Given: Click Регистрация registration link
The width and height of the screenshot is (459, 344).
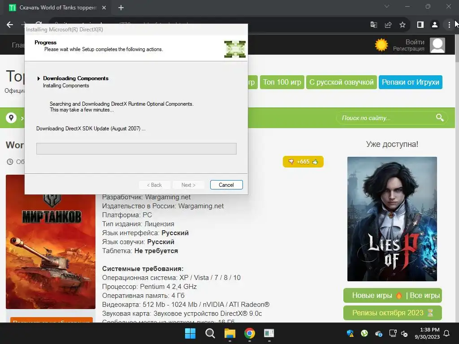Looking at the screenshot, I should click(x=409, y=49).
